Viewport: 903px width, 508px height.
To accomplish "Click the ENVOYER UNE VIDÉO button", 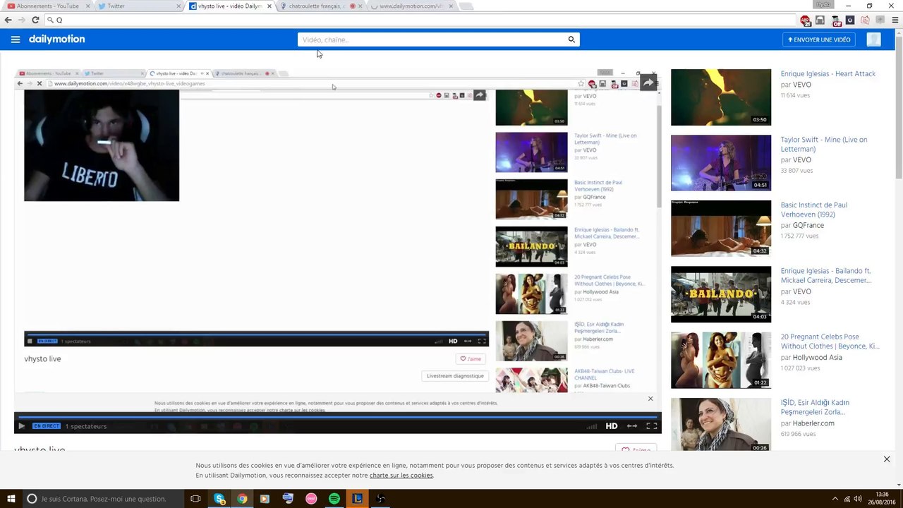I will [819, 40].
